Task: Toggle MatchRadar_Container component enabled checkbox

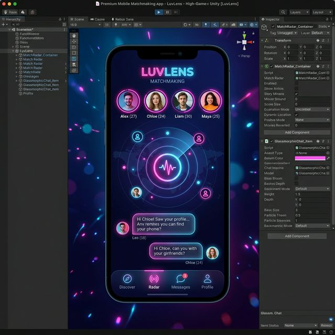Action: pyautogui.click(x=271, y=66)
